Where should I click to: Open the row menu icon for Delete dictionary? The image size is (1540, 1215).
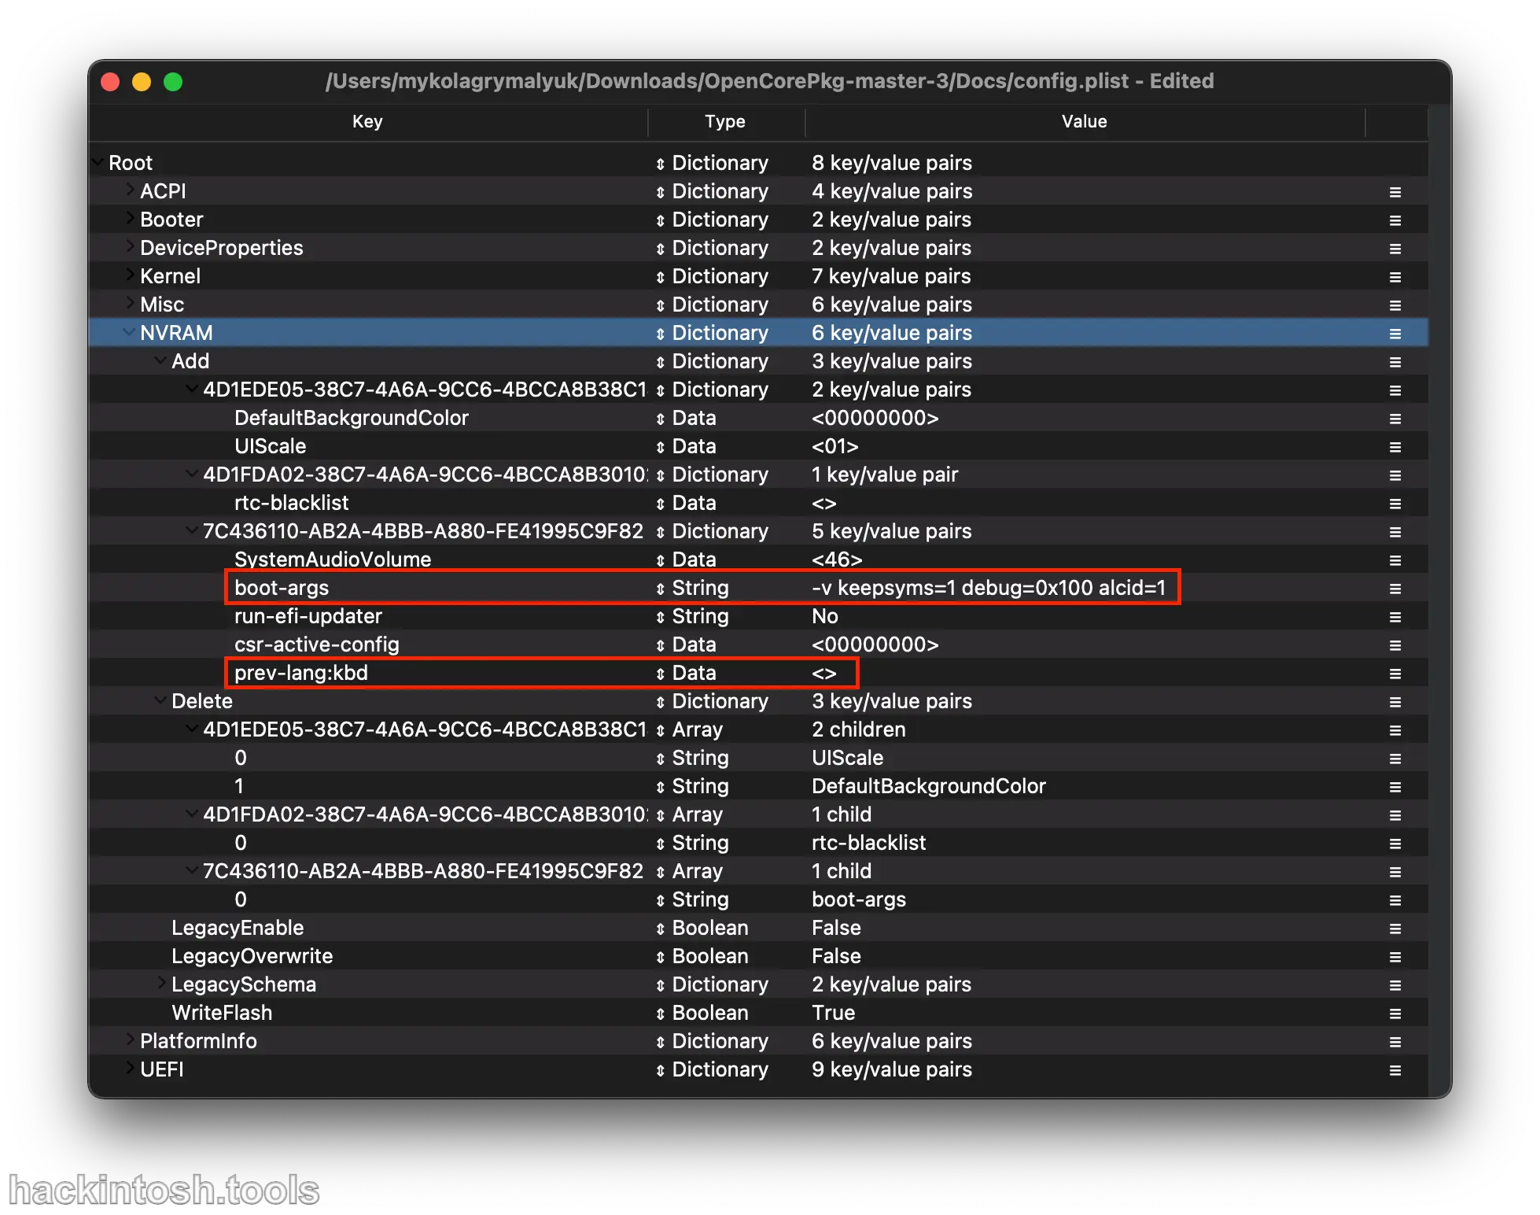tap(1394, 702)
